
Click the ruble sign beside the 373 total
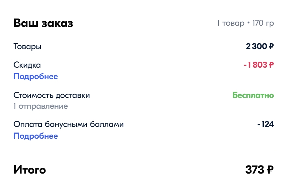pyautogui.click(x=270, y=170)
